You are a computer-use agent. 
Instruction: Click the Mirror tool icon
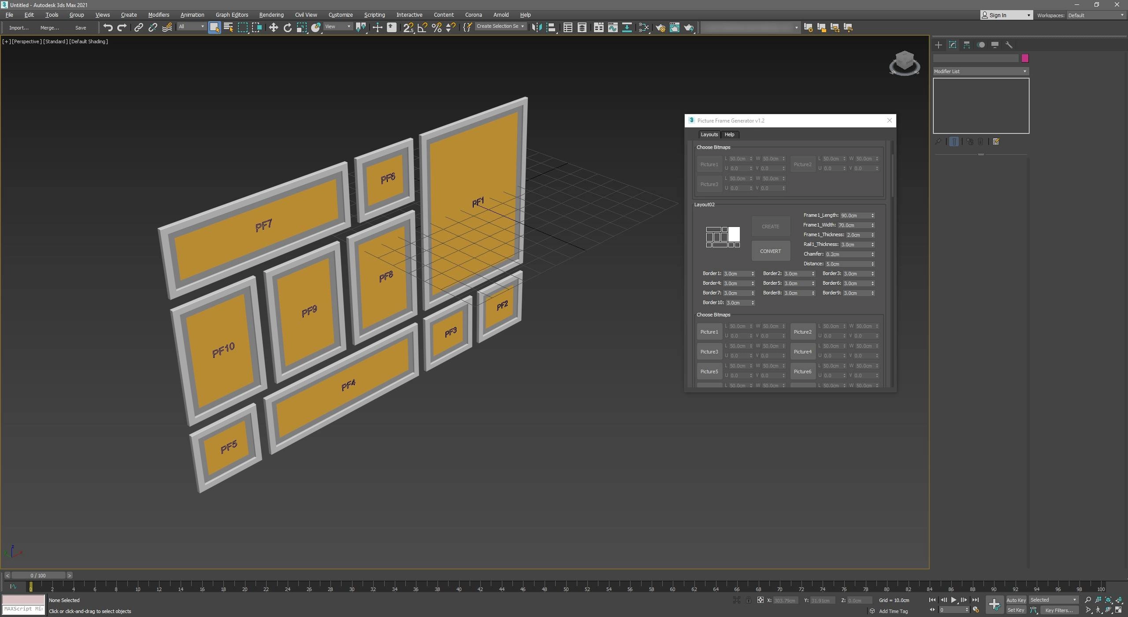pyautogui.click(x=536, y=27)
